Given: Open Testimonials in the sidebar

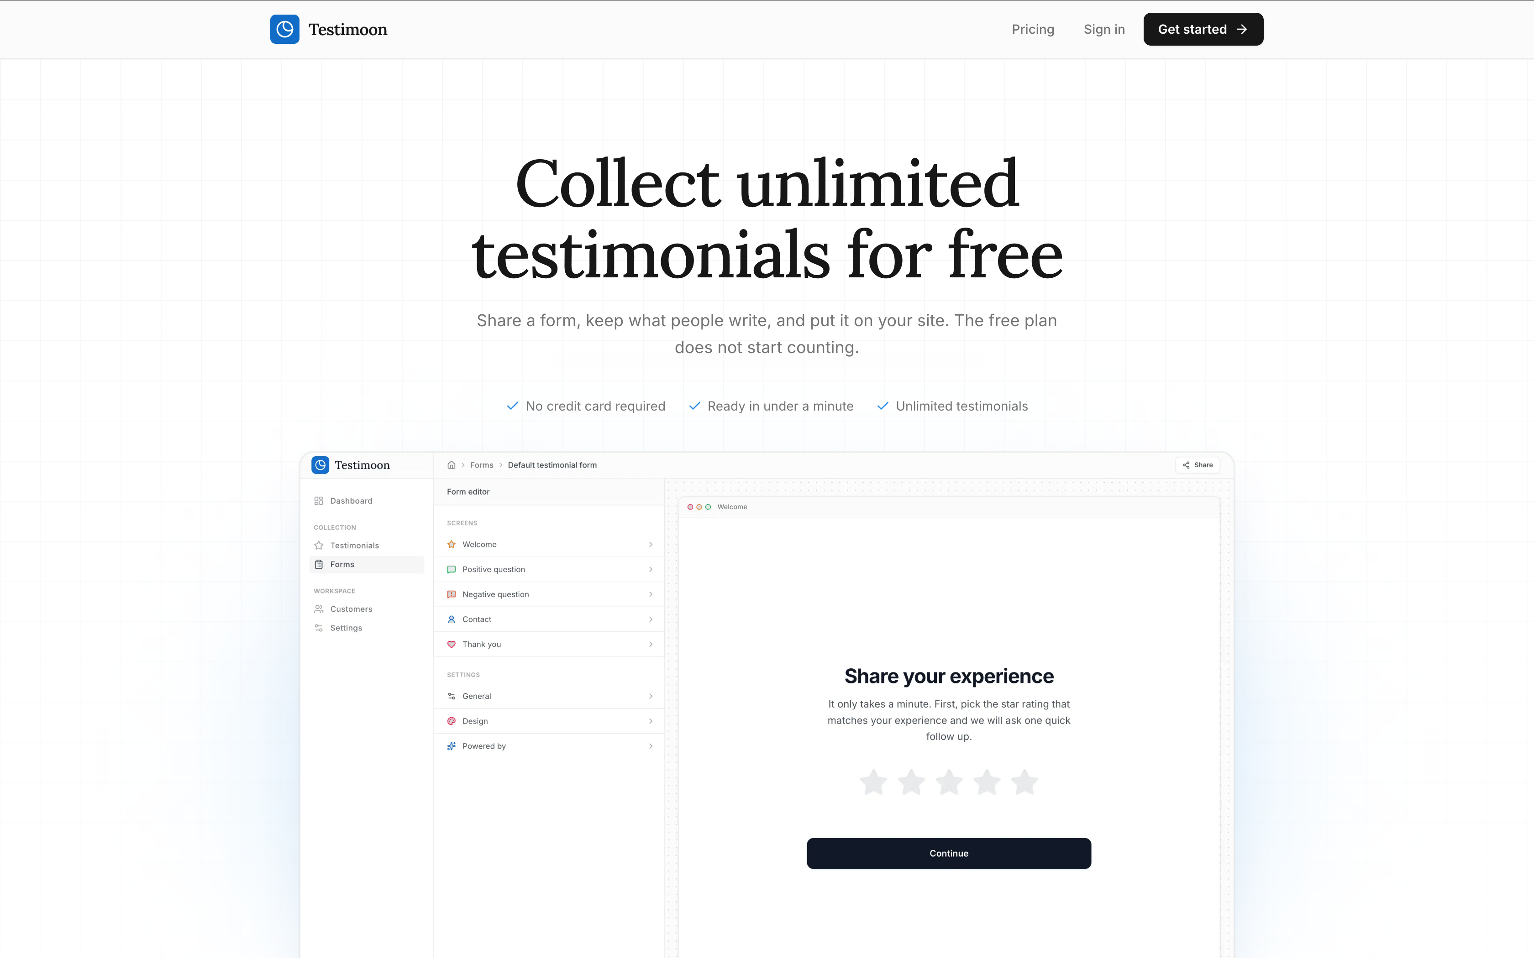Looking at the screenshot, I should (367, 546).
